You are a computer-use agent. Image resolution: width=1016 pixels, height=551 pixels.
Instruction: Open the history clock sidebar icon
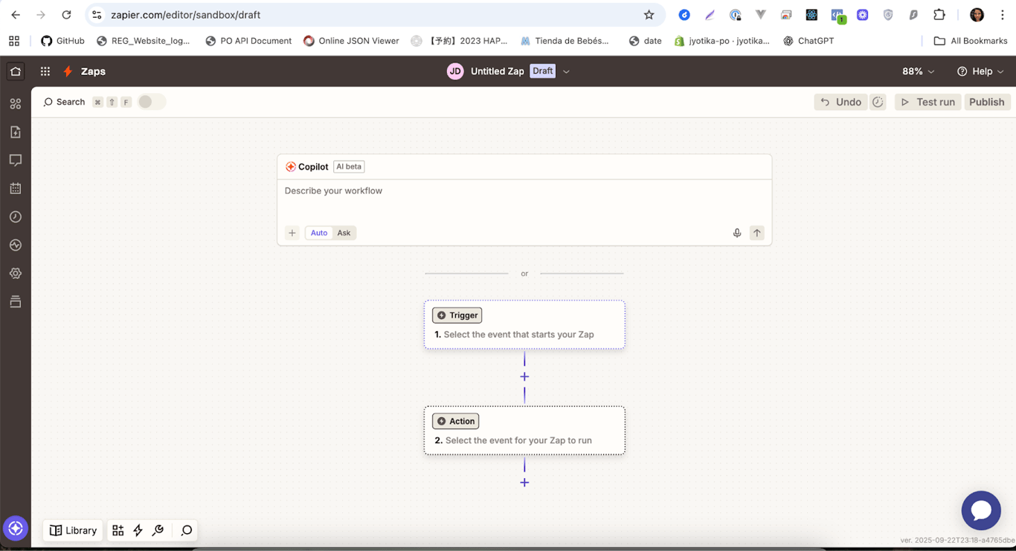tap(16, 217)
